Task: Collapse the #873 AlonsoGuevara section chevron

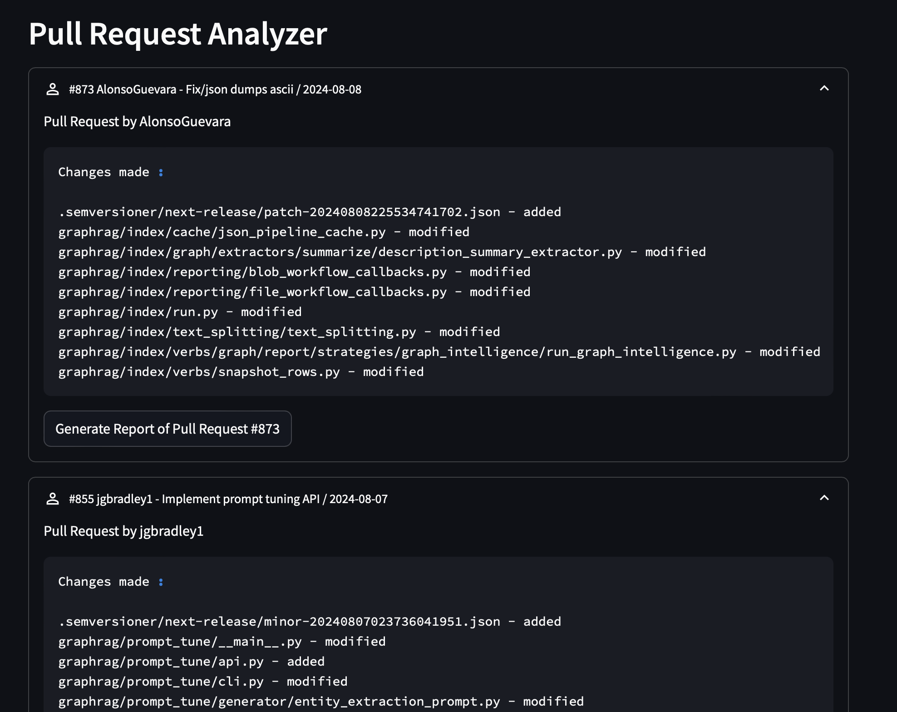Action: point(824,89)
